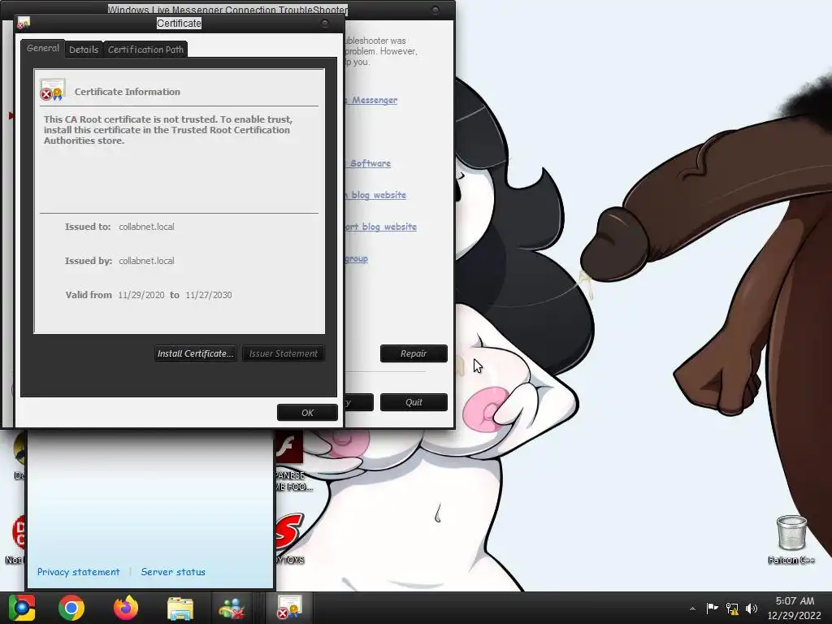
Task: Click the Certificate dialog title bar icon
Action: pyautogui.click(x=24, y=24)
